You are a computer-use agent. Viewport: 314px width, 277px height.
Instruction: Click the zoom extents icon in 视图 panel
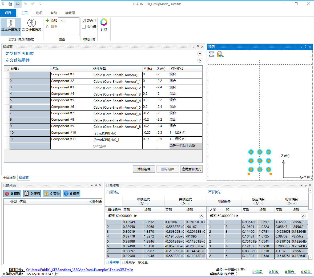211,54
